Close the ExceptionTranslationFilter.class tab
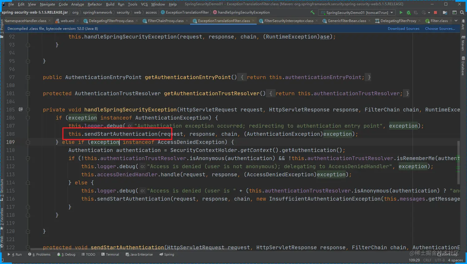467x264 pixels. point(253,21)
